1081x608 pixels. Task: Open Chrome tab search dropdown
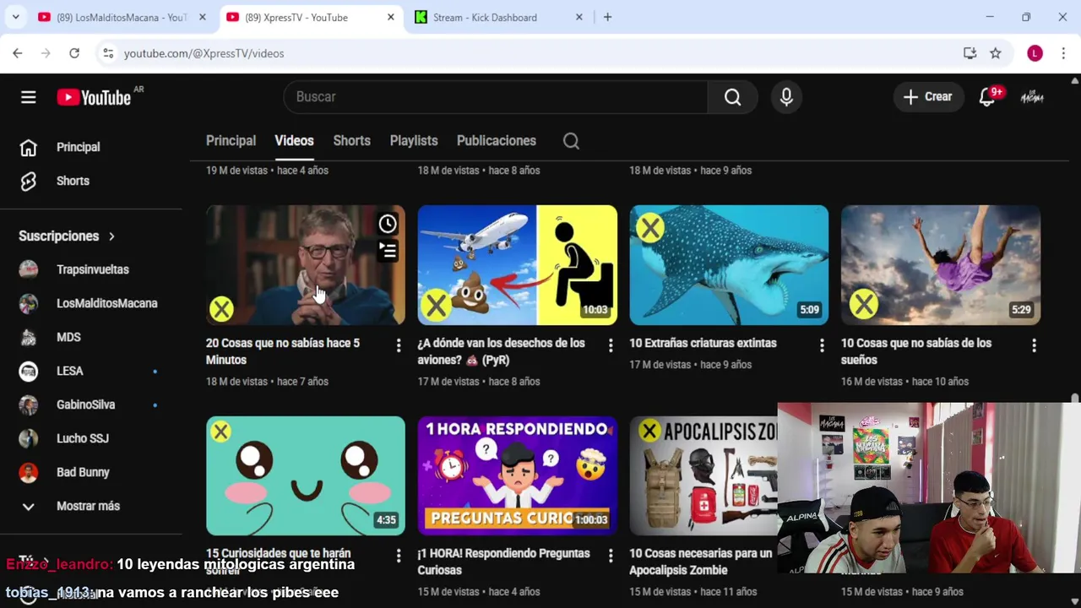pos(15,17)
